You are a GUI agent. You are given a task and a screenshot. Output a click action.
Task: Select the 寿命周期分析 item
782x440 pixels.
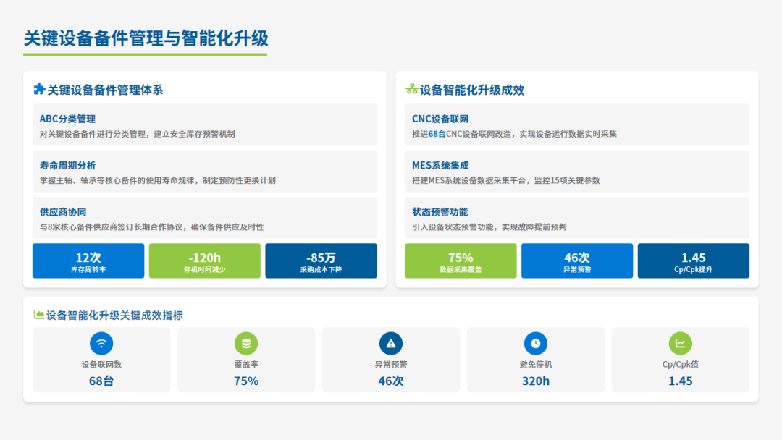pos(205,172)
